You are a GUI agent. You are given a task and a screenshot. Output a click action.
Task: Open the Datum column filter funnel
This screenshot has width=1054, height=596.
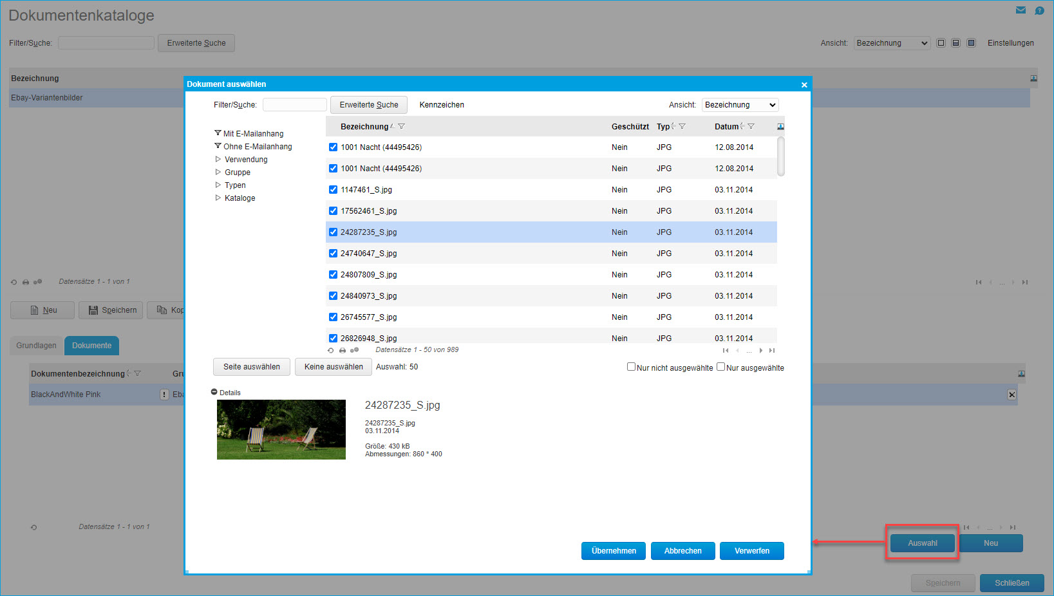(751, 127)
